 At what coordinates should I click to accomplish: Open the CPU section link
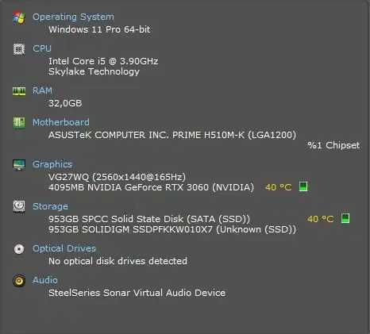click(42, 48)
